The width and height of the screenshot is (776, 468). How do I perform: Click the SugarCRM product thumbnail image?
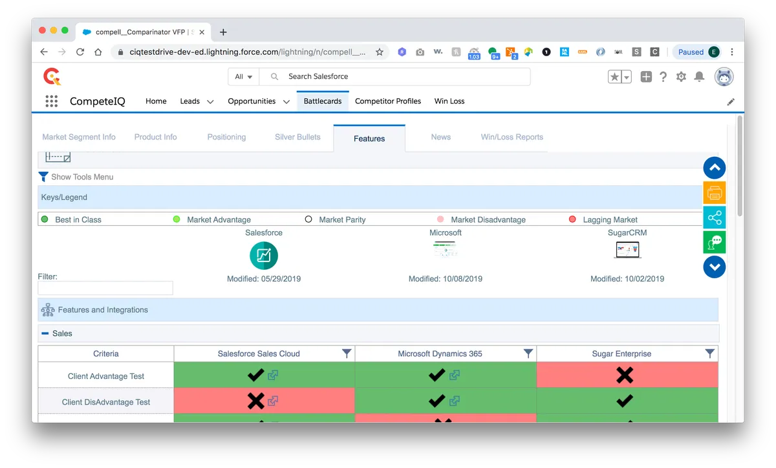pos(627,250)
